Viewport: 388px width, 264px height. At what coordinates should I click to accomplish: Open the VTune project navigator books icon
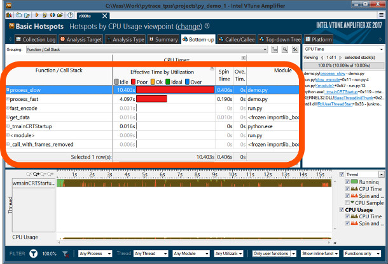9,15
